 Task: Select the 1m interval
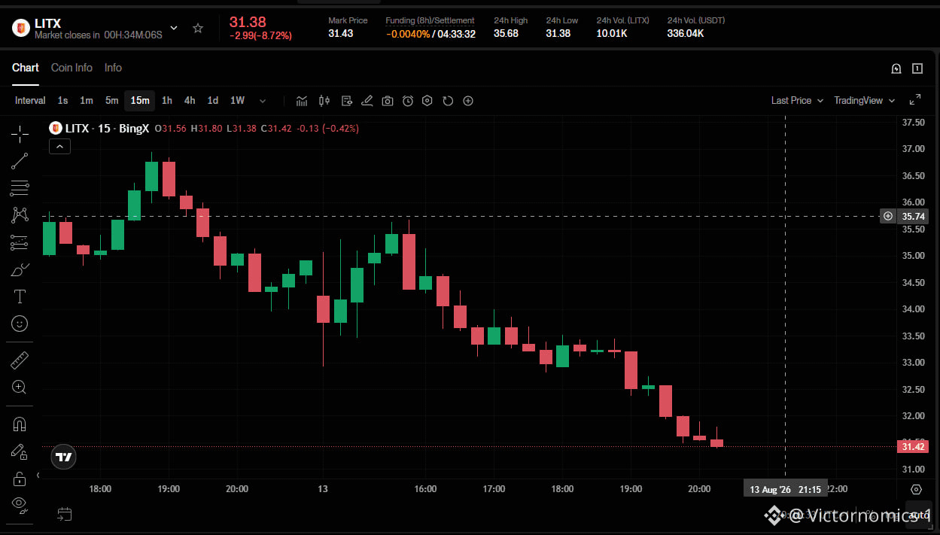click(x=87, y=101)
